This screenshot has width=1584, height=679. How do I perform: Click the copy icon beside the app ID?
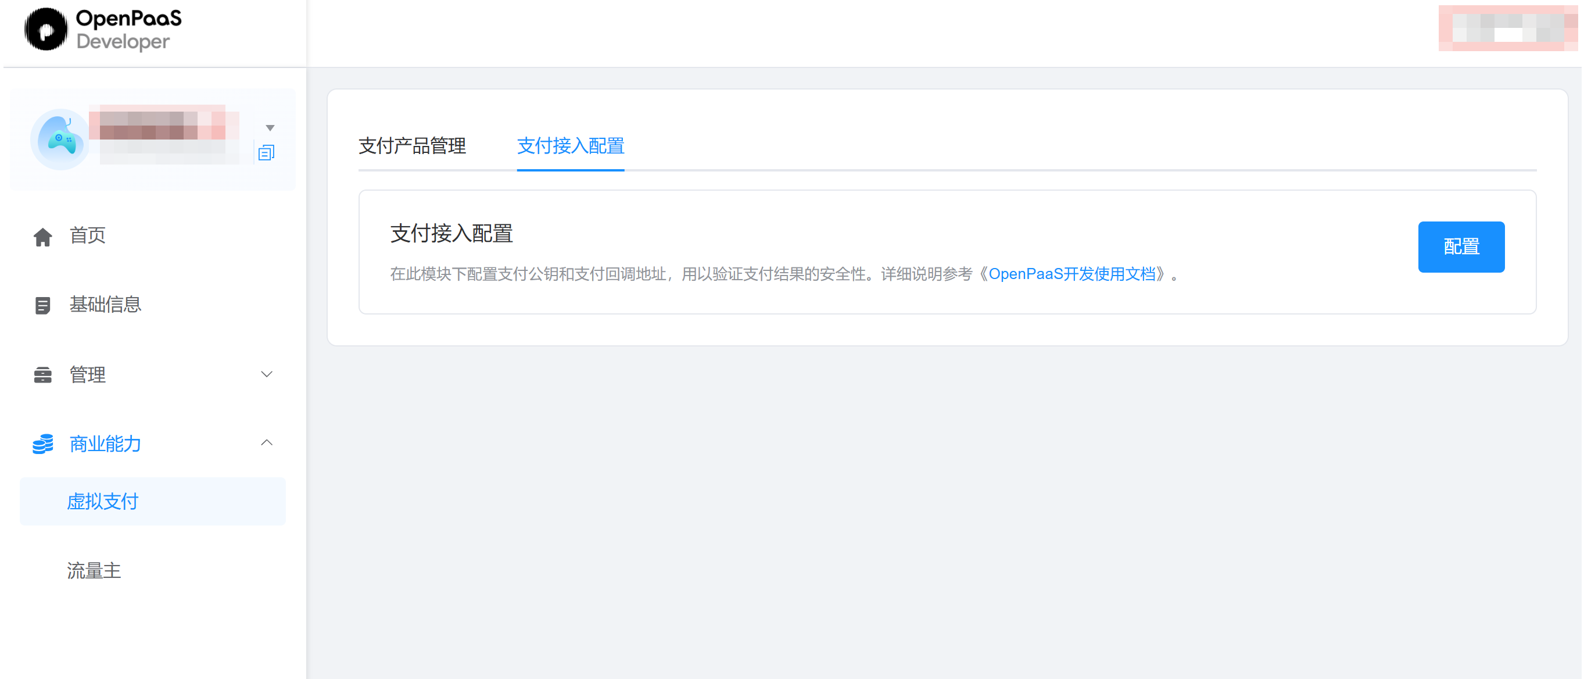coord(266,152)
